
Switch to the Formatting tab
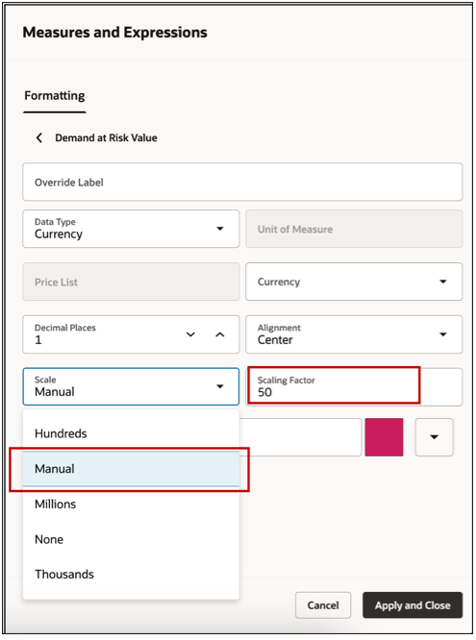(x=55, y=96)
